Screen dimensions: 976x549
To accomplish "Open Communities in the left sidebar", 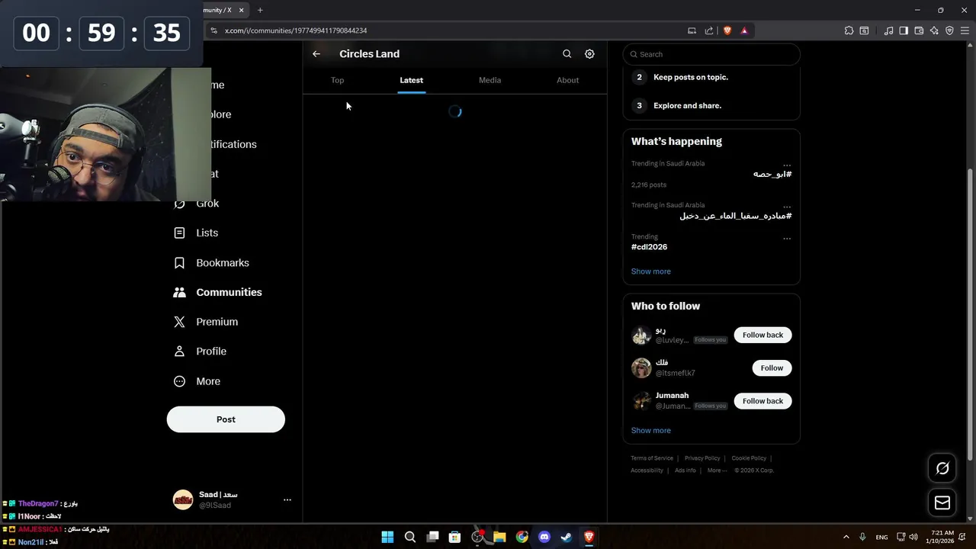I will tap(218, 293).
